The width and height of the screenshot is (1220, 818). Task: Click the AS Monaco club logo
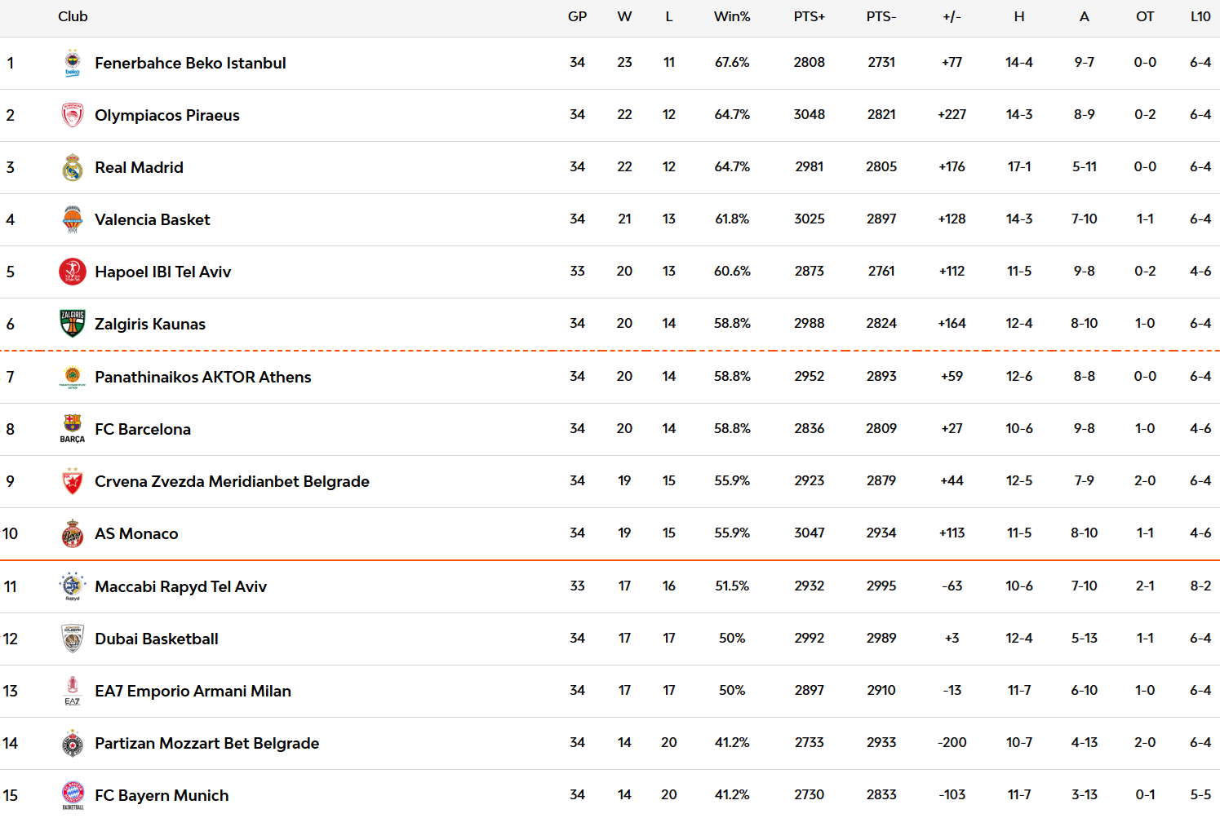(x=73, y=533)
